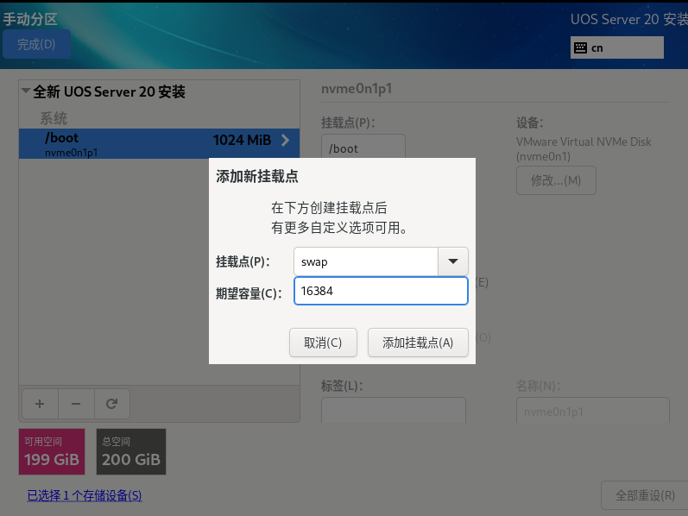Viewport: 688px width, 516px height.
Task: Click the 总空间 200 GiB indicator
Action: pyautogui.click(x=131, y=451)
